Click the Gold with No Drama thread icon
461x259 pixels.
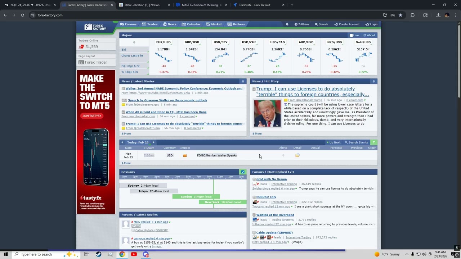coord(254,179)
